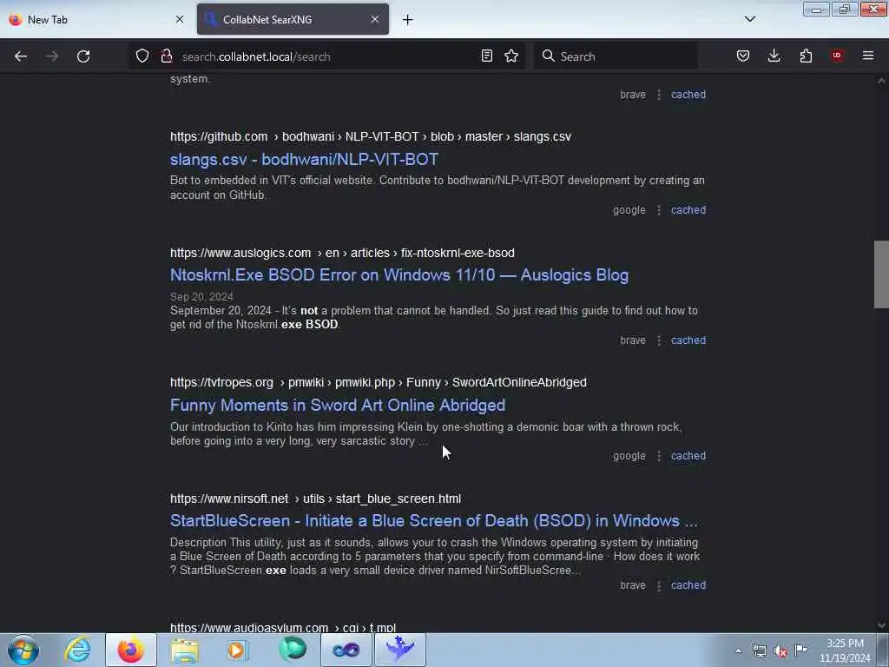The image size is (889, 667).
Task: Click the scrollbar up arrow
Action: [x=881, y=81]
